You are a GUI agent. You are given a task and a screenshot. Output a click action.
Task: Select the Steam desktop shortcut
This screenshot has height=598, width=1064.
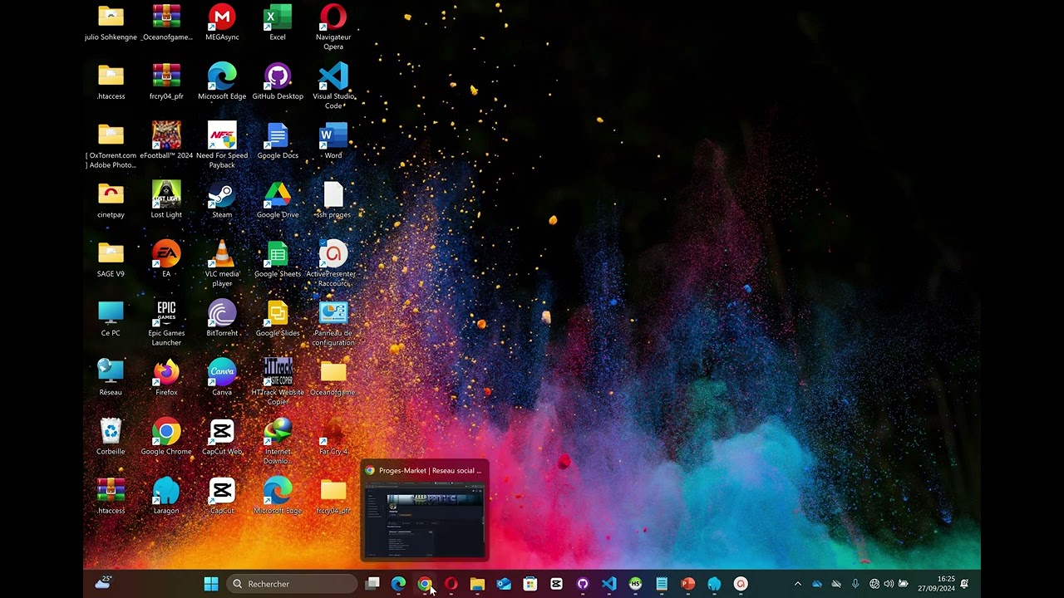222,200
